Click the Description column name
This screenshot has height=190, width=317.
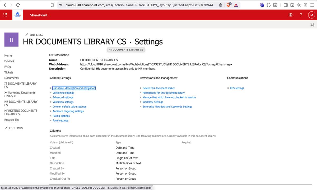[57, 163]
